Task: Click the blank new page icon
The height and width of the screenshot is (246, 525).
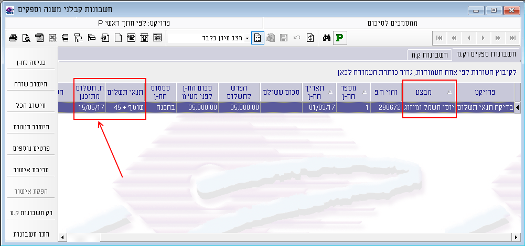Action: (118, 38)
